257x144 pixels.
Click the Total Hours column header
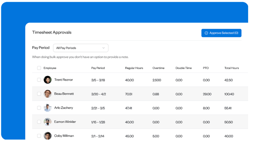[232, 68]
